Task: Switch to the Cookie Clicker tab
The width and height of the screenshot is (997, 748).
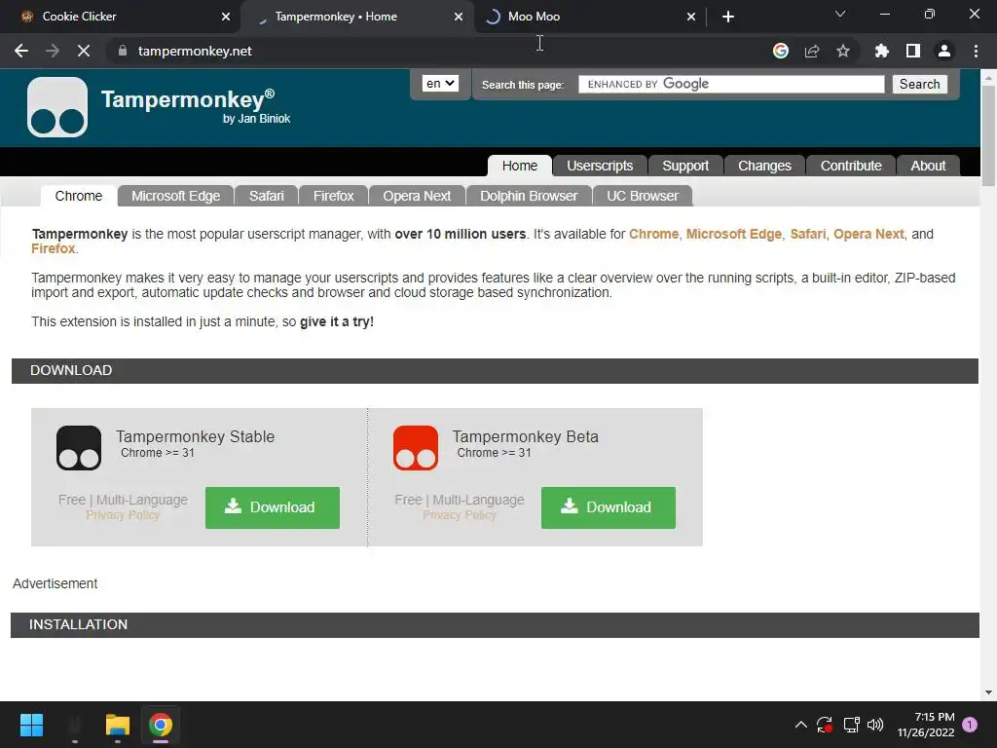Action: point(121,17)
